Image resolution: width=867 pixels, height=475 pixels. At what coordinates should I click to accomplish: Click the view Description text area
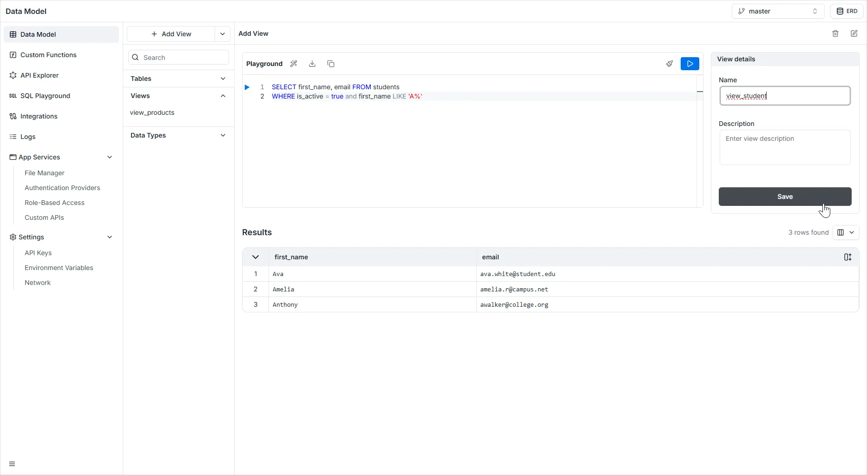[x=785, y=147]
